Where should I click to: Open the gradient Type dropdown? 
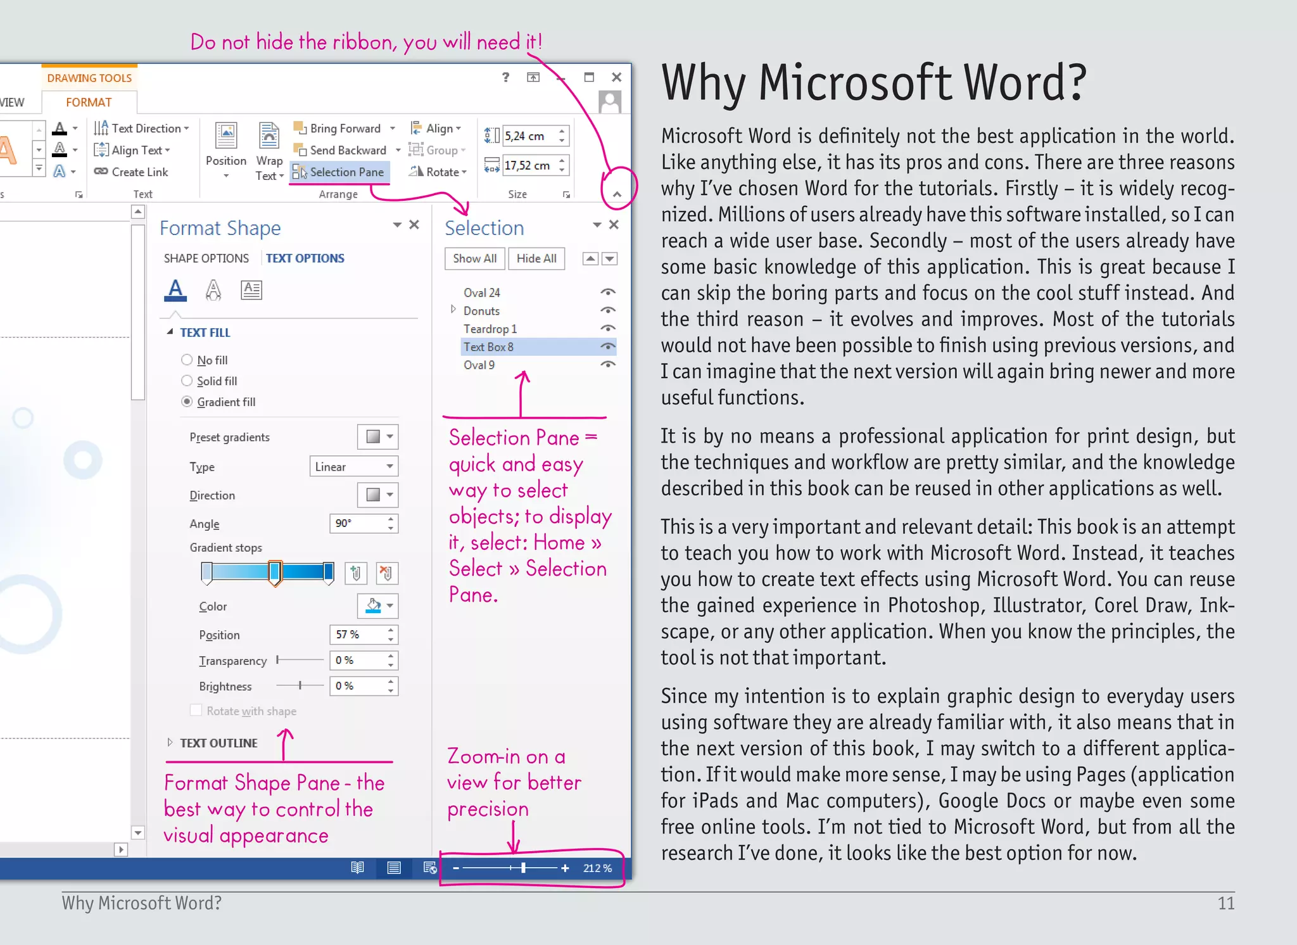point(353,467)
